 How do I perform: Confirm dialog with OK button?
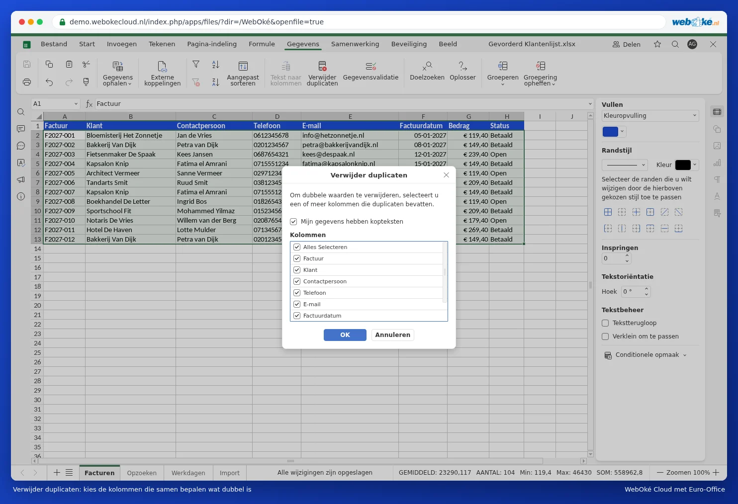coord(345,335)
